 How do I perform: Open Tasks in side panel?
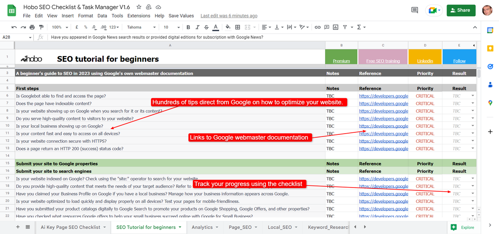pos(490,66)
